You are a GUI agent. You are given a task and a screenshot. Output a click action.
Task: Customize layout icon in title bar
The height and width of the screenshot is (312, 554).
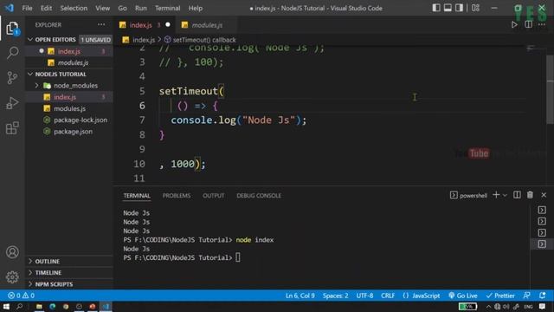[475, 8]
